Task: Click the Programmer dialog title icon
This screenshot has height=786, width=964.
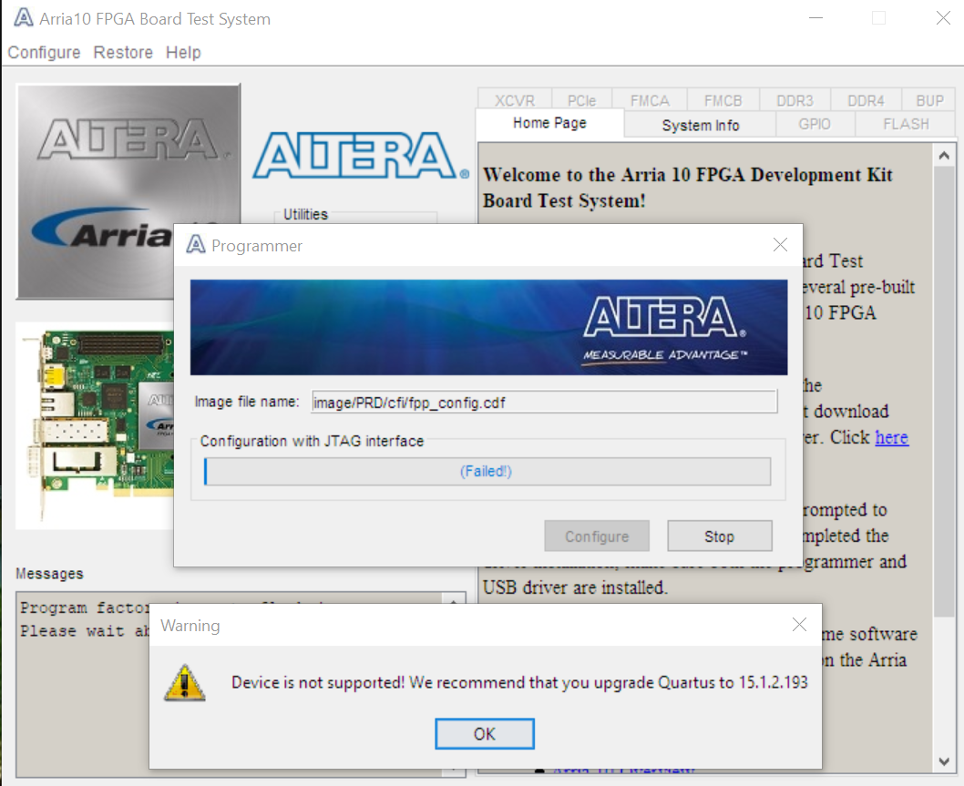Action: [x=196, y=245]
